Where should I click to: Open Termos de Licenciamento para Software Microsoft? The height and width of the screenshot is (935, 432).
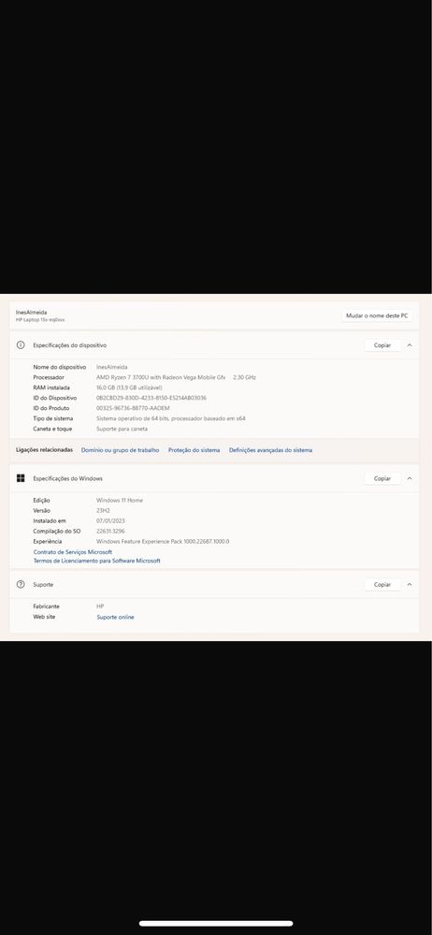click(x=96, y=562)
